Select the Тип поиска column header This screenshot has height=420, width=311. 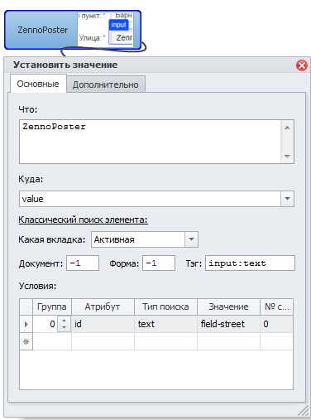pos(165,307)
